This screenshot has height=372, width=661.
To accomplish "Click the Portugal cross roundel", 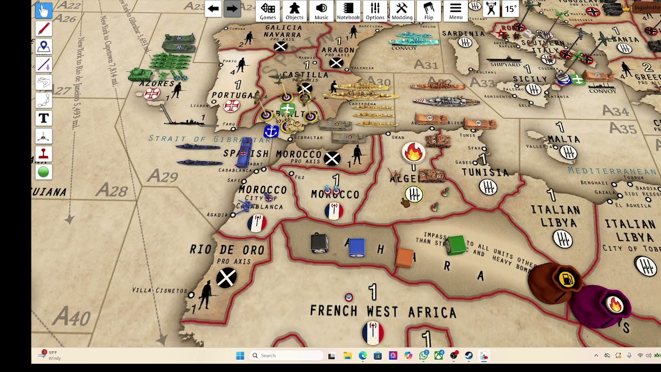I will pos(231,106).
